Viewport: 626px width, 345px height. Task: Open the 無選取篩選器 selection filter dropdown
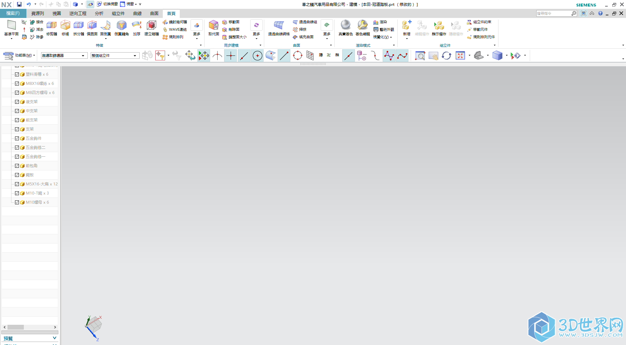point(64,55)
